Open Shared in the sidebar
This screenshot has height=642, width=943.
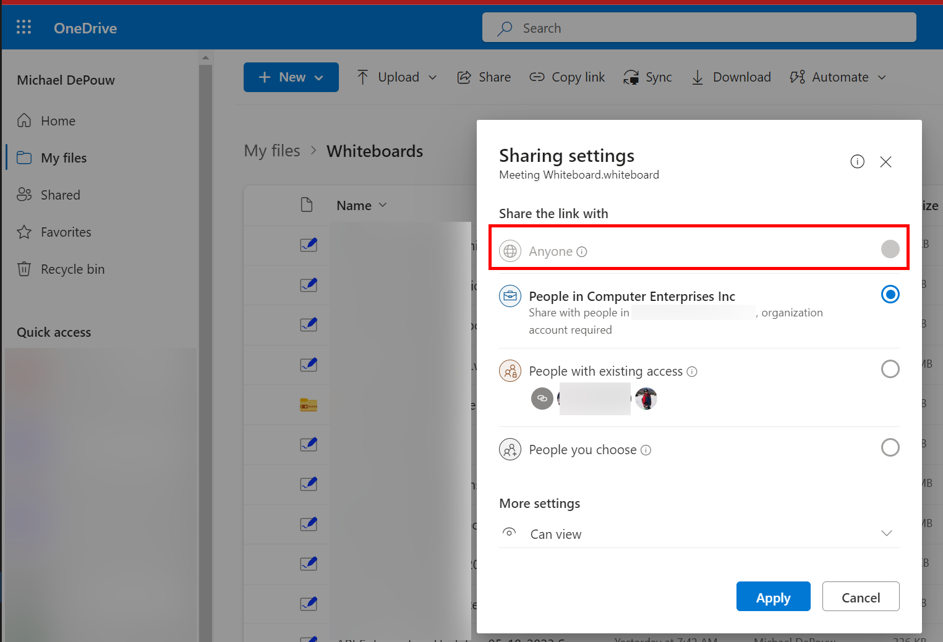(61, 195)
